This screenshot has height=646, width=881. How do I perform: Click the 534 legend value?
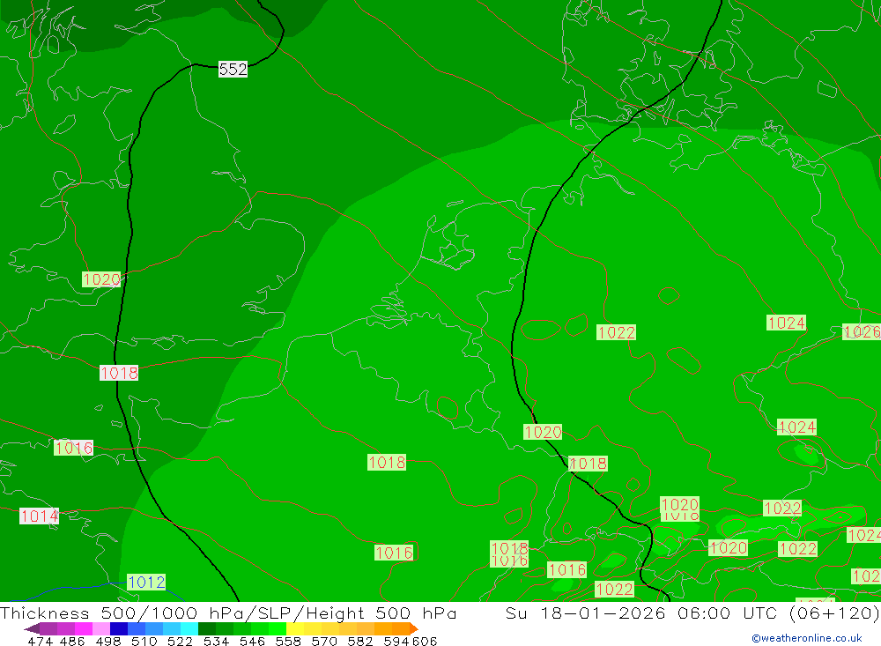(216, 641)
